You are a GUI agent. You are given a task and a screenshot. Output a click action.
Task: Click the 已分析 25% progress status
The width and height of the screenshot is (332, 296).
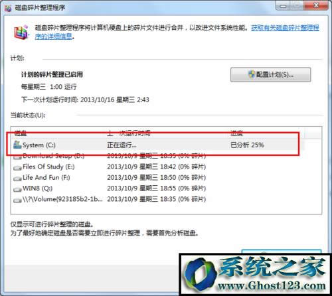247,145
